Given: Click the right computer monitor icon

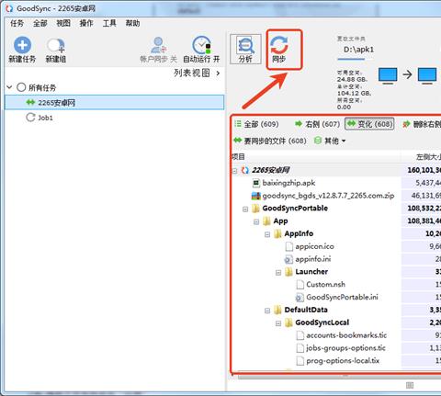Looking at the screenshot, I should (x=427, y=75).
